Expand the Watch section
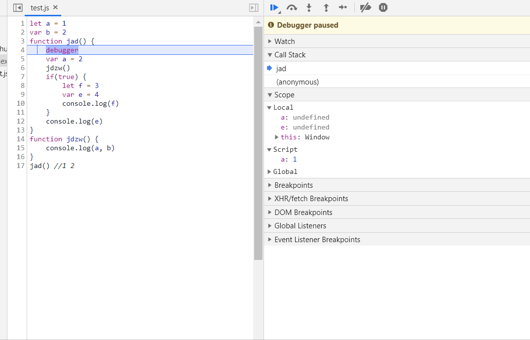 coord(397,42)
